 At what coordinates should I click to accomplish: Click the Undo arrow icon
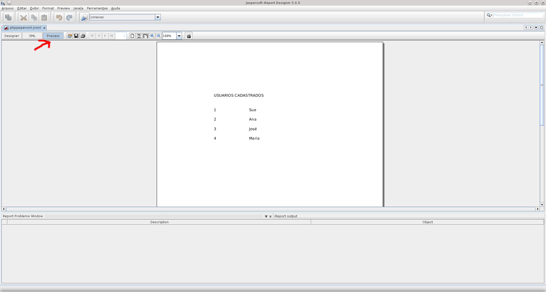pos(59,18)
